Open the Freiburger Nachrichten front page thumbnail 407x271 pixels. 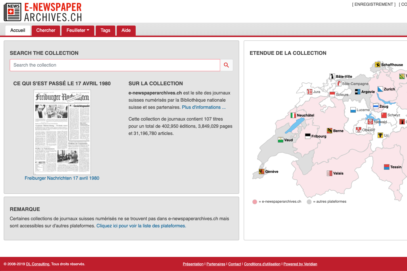tap(62, 132)
